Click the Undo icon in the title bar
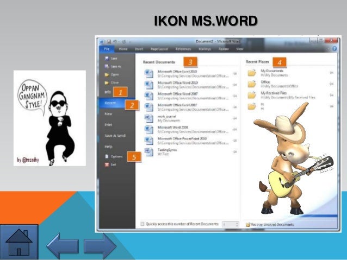The width and height of the screenshot is (347, 260). 115,42
